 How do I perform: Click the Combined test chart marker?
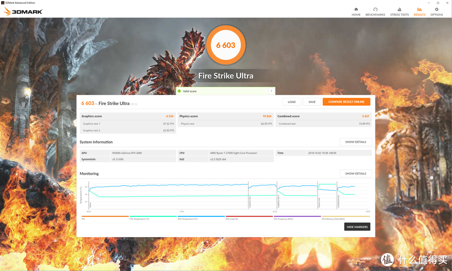pos(339,201)
